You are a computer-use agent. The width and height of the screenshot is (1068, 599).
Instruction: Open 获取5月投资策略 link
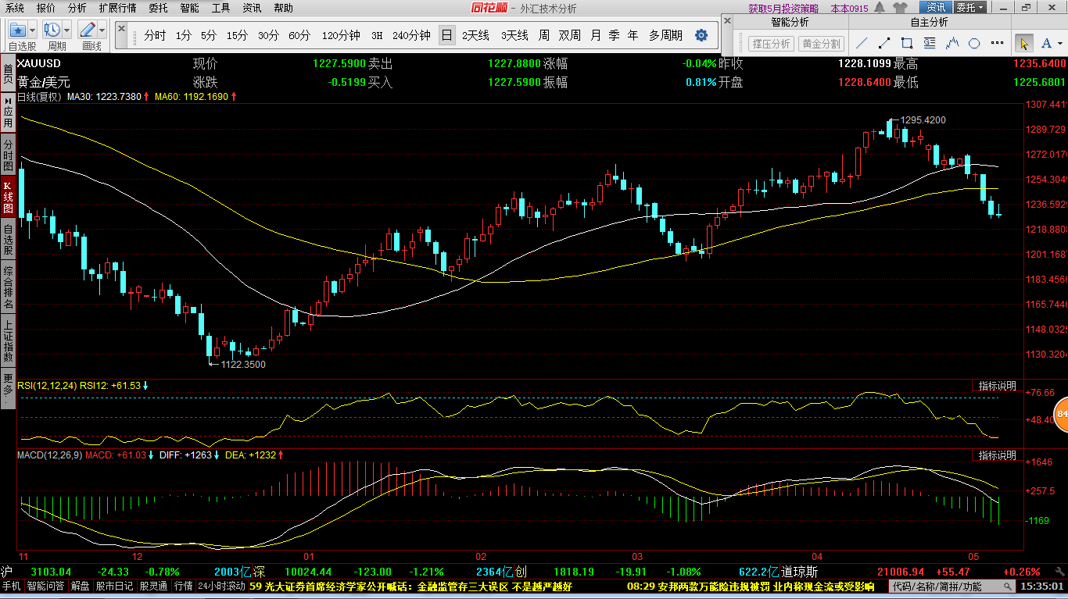783,9
